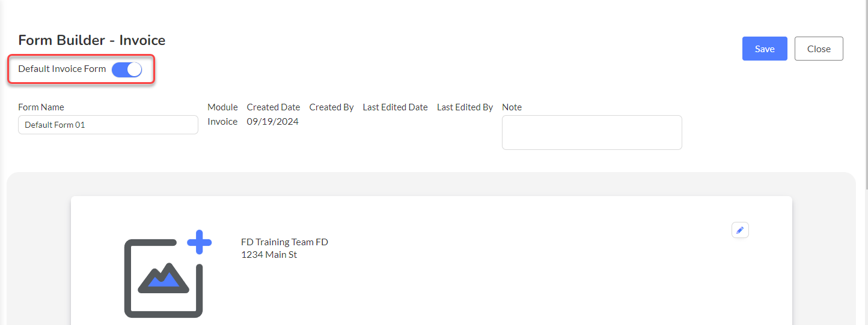Open the pencil edit icon on header card
868x325 pixels.
pyautogui.click(x=740, y=230)
